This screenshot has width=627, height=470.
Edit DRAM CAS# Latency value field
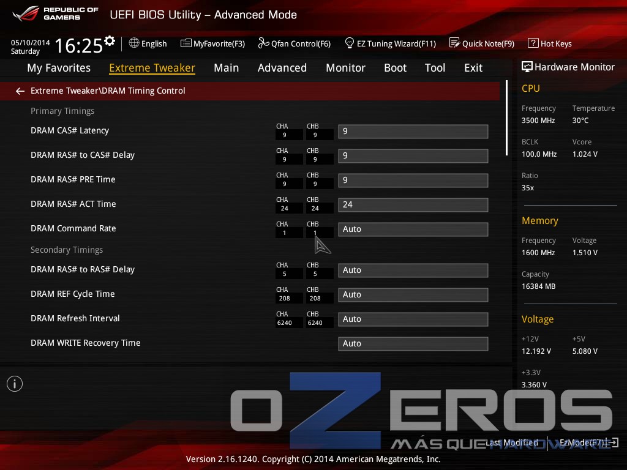coord(413,132)
